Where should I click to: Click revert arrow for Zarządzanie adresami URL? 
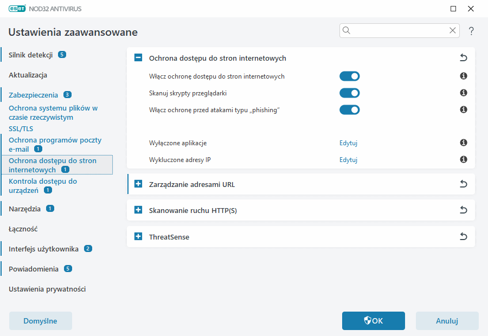(463, 184)
